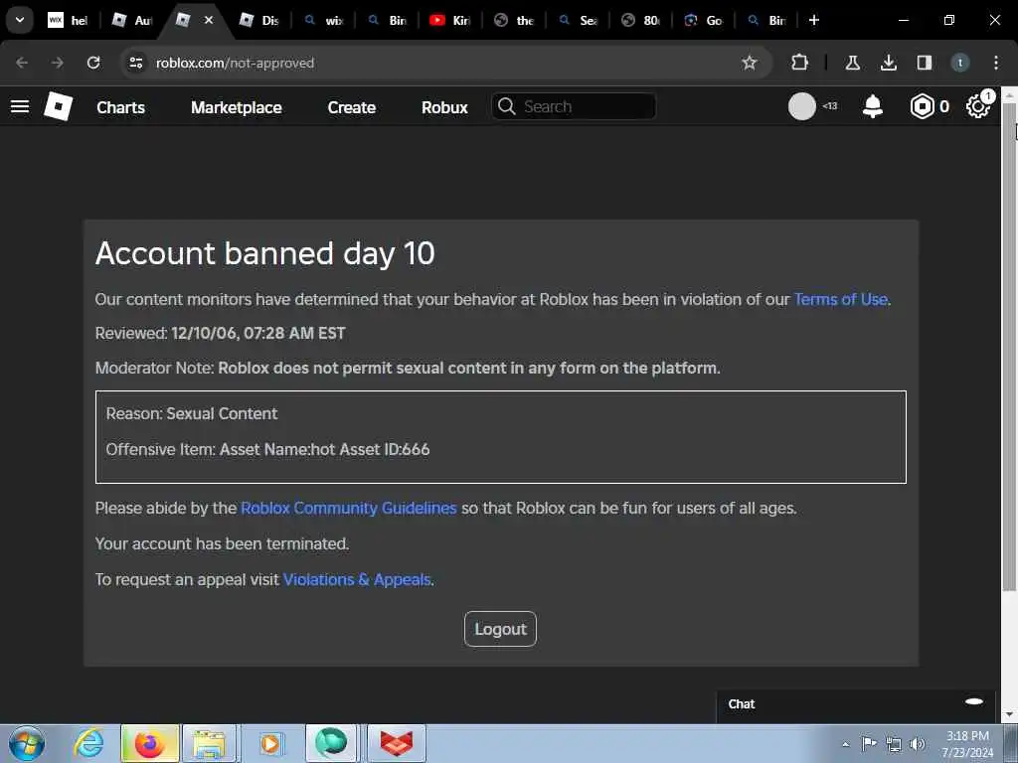1018x763 pixels.
Task: Open the browser tab search dropdown
Action: pyautogui.click(x=20, y=20)
